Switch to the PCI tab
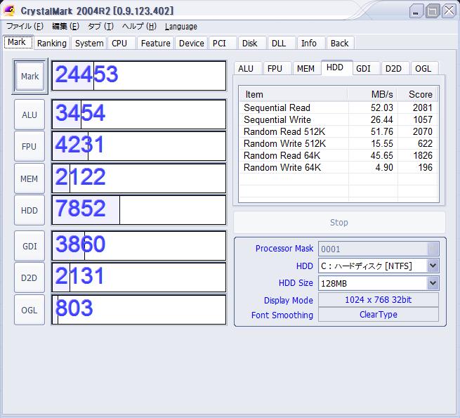 point(223,43)
